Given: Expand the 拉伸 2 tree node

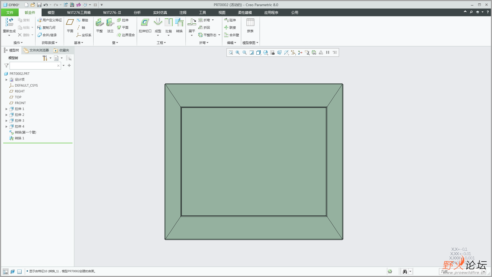Looking at the screenshot, I should coord(6,115).
